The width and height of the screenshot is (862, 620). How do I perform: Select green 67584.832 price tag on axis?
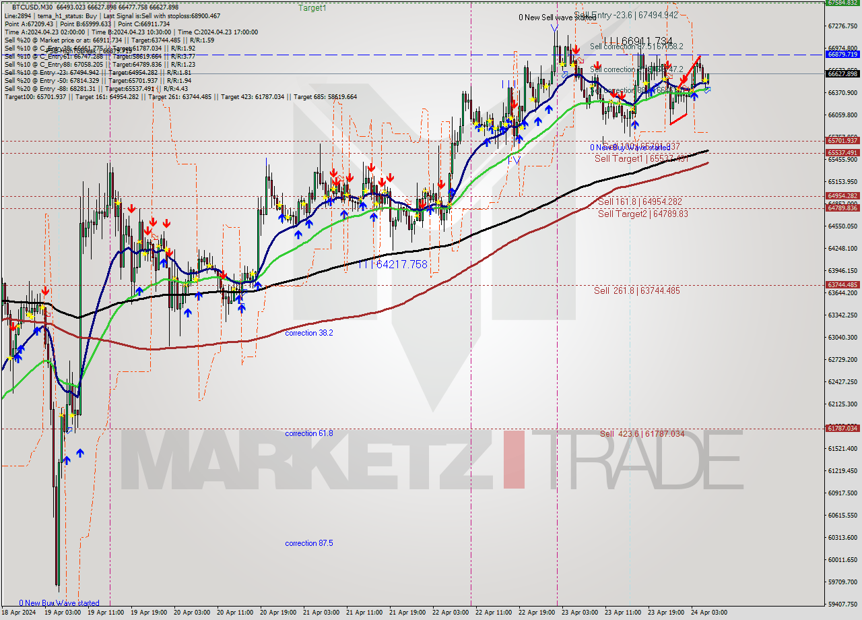pos(842,3)
